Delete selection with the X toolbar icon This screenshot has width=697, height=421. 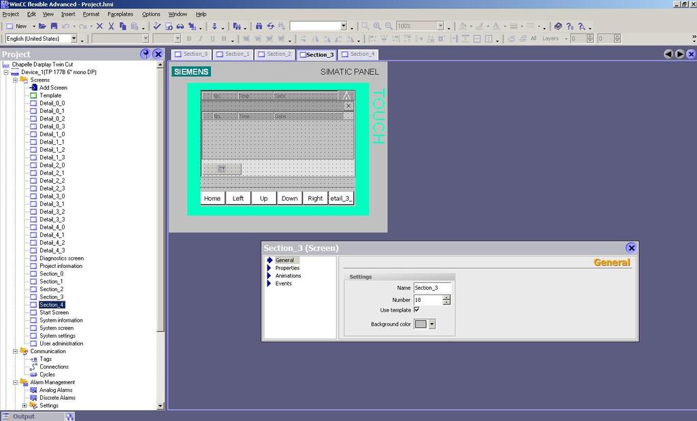(x=99, y=27)
